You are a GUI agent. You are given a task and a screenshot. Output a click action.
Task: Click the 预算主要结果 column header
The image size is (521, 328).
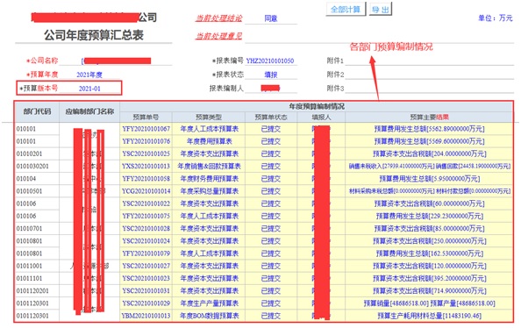429,118
